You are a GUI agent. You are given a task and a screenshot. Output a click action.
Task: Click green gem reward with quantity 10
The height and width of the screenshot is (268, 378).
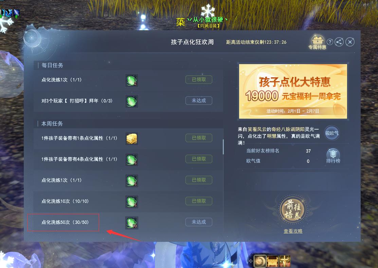[132, 223]
